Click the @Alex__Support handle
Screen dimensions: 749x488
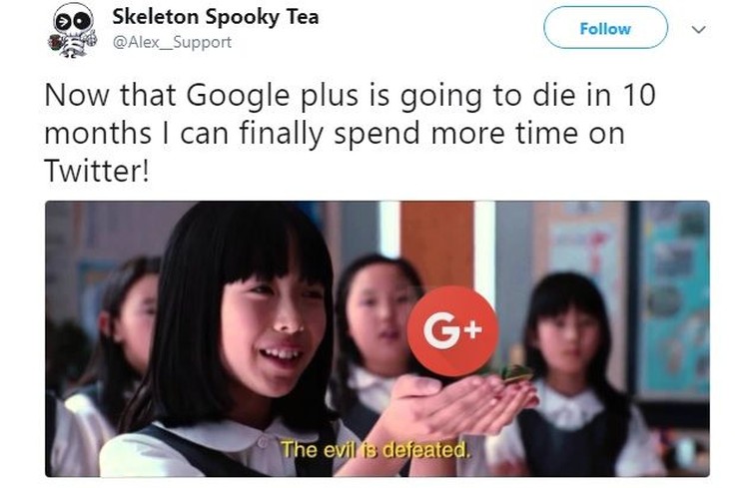[x=172, y=42]
